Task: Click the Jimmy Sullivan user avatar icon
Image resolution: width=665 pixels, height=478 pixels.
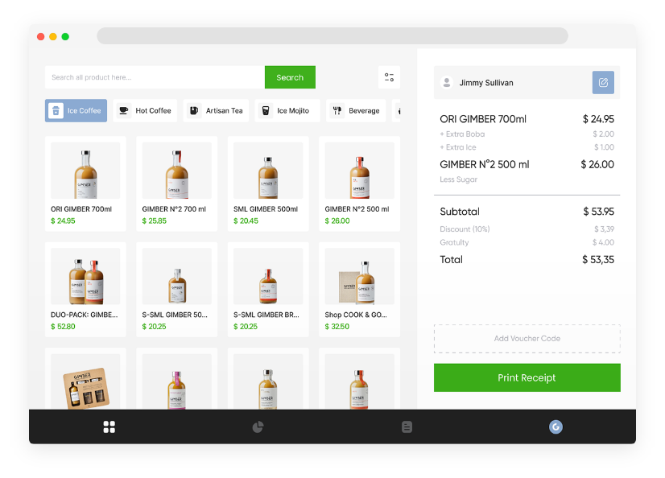Action: point(447,83)
